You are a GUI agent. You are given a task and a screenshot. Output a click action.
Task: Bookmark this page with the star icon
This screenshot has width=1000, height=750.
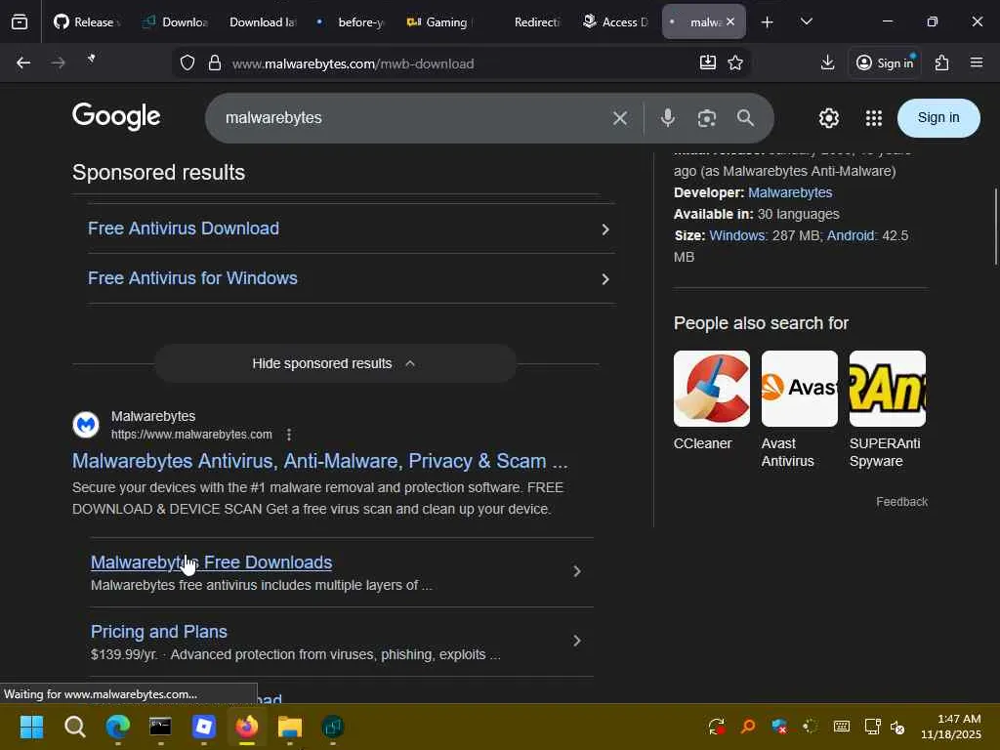(x=735, y=62)
